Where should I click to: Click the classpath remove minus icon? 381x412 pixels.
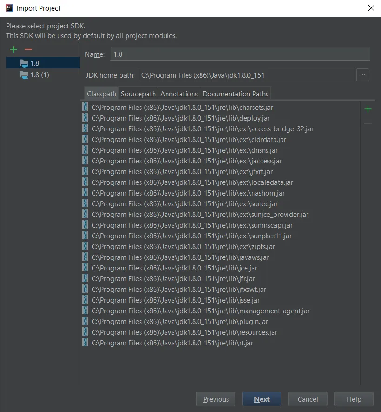pos(368,124)
